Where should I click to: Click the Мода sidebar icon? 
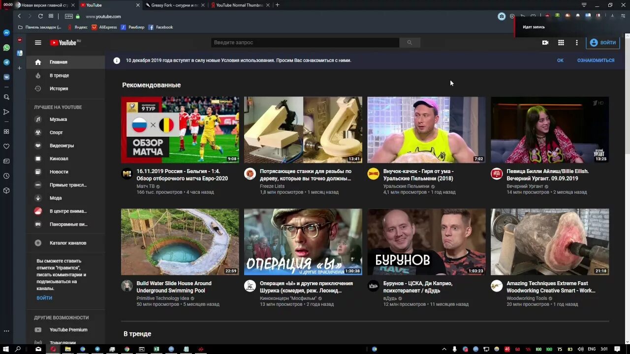pyautogui.click(x=38, y=198)
